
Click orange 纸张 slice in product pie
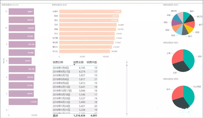coord(176,28)
